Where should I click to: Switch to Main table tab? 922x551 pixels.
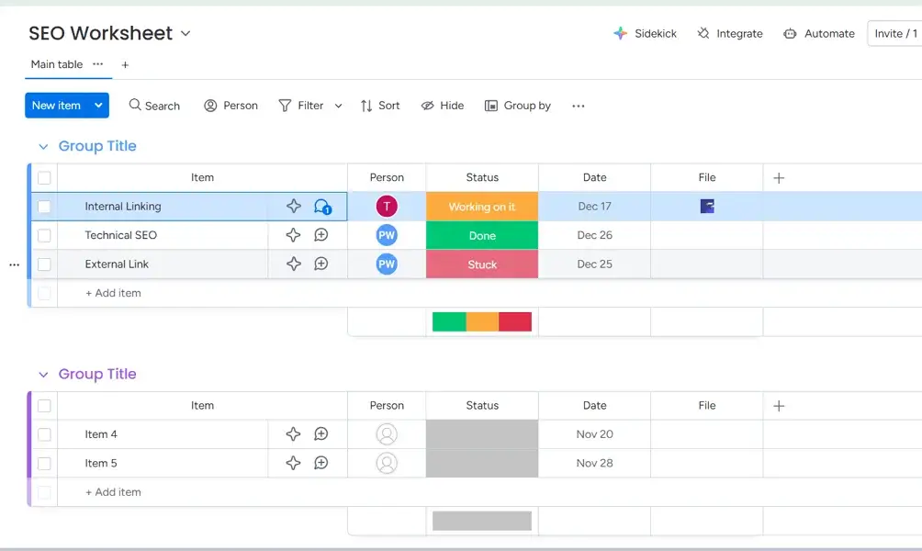pos(56,64)
